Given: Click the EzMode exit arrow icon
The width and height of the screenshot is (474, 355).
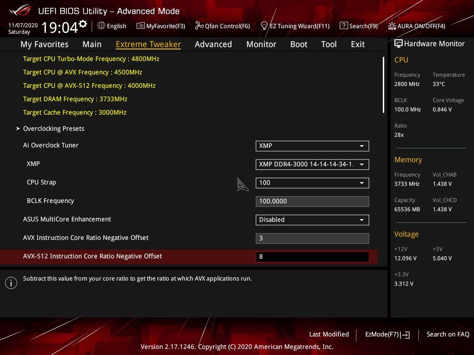Looking at the screenshot, I should [405, 335].
